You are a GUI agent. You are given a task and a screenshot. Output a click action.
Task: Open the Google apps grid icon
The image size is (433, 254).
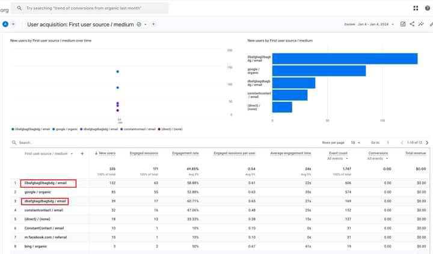click(416, 8)
